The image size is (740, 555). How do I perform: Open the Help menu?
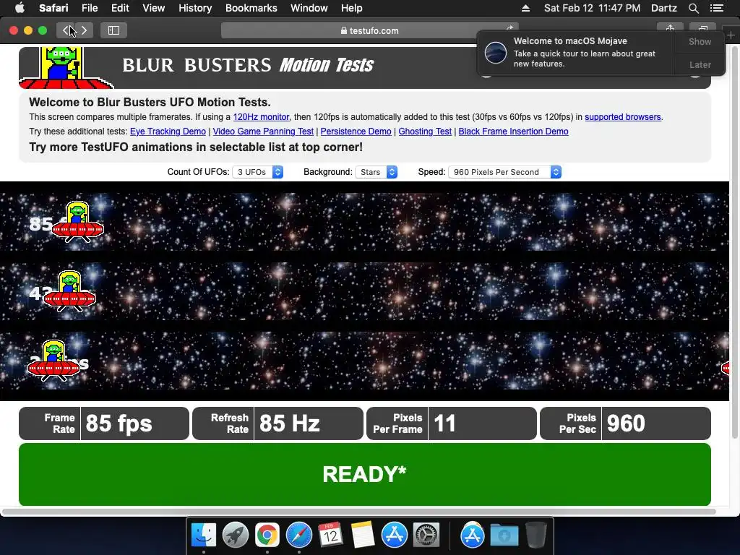[352, 8]
